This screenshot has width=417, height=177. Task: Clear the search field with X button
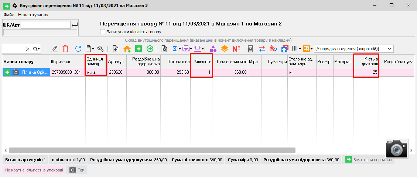(x=27, y=49)
